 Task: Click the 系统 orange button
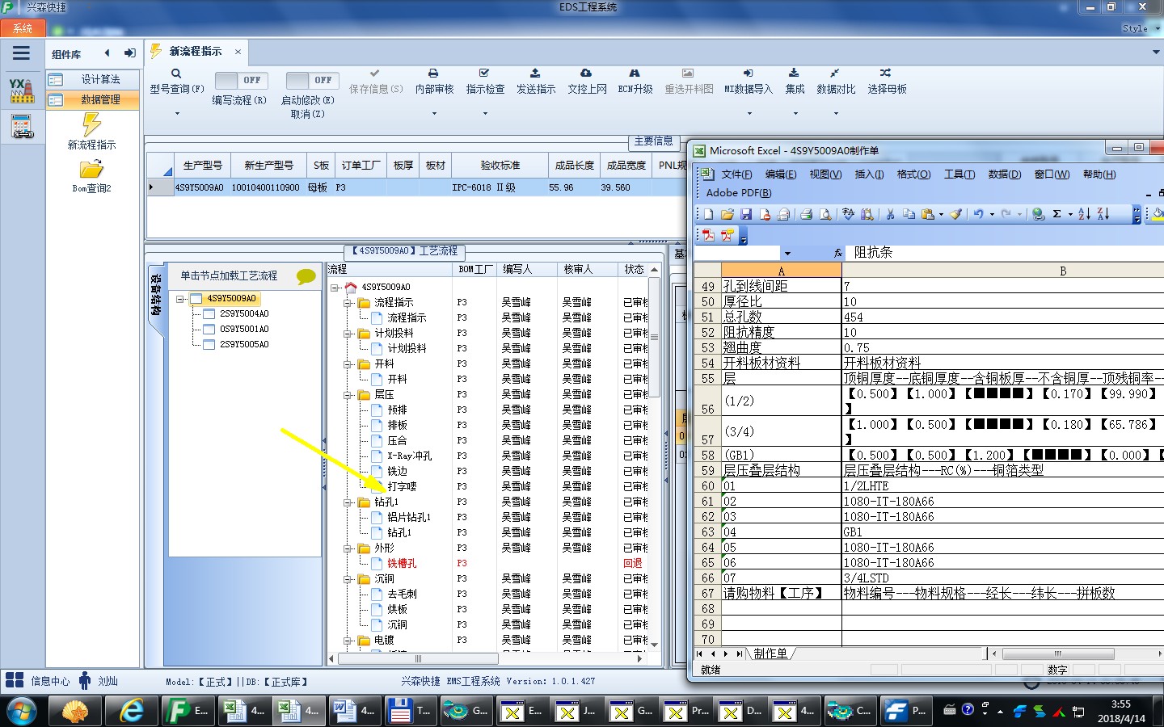coord(23,28)
